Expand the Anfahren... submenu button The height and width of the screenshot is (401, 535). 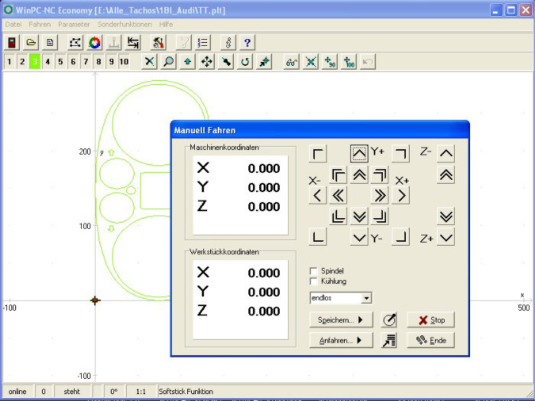click(x=340, y=340)
